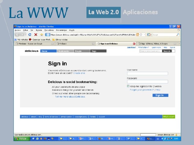Click the blue Sign In button
194x145 pixels.
click(160, 95)
